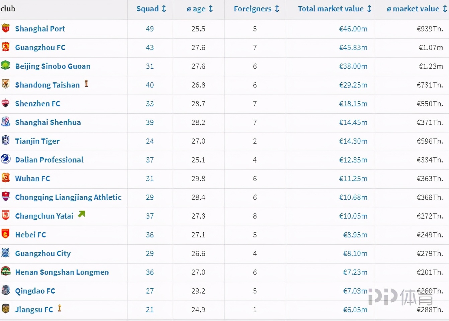The width and height of the screenshot is (449, 321).
Task: Click the trophy icon beside Shandong Taishan
Action: pos(86,83)
